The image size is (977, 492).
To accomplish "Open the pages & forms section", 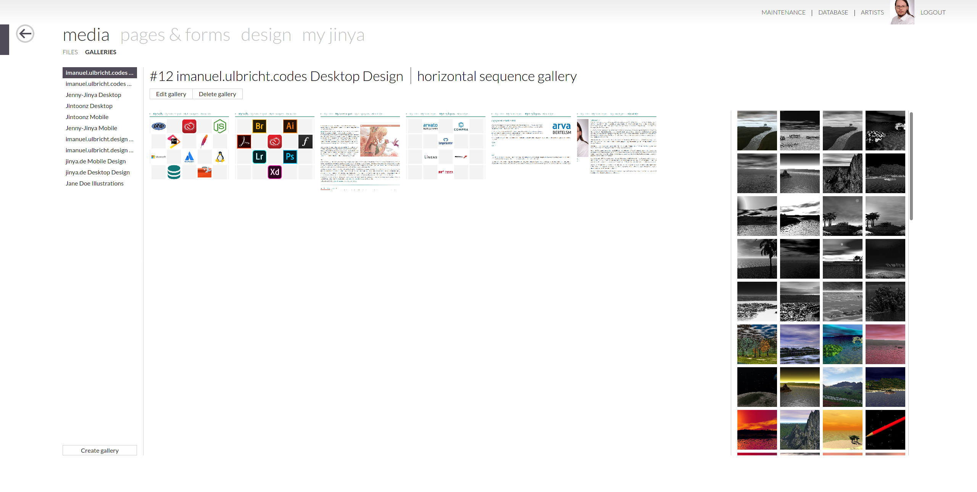I will [175, 35].
